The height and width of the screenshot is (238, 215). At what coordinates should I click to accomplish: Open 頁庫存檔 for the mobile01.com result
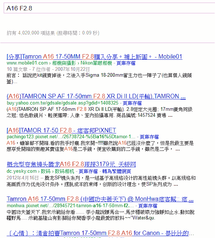pos(126,63)
